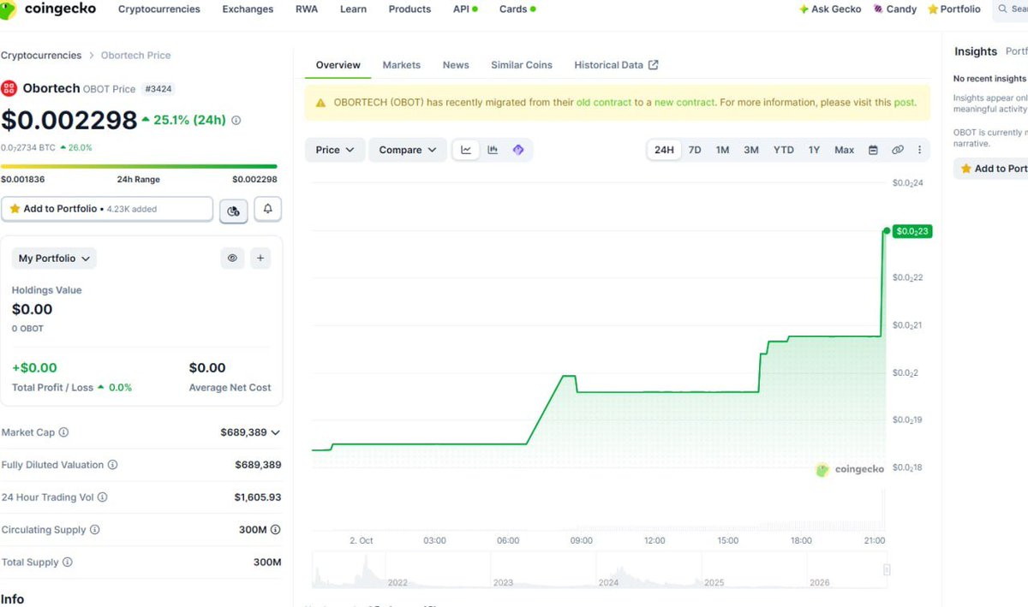
Task: Switch to News tab
Action: point(456,65)
